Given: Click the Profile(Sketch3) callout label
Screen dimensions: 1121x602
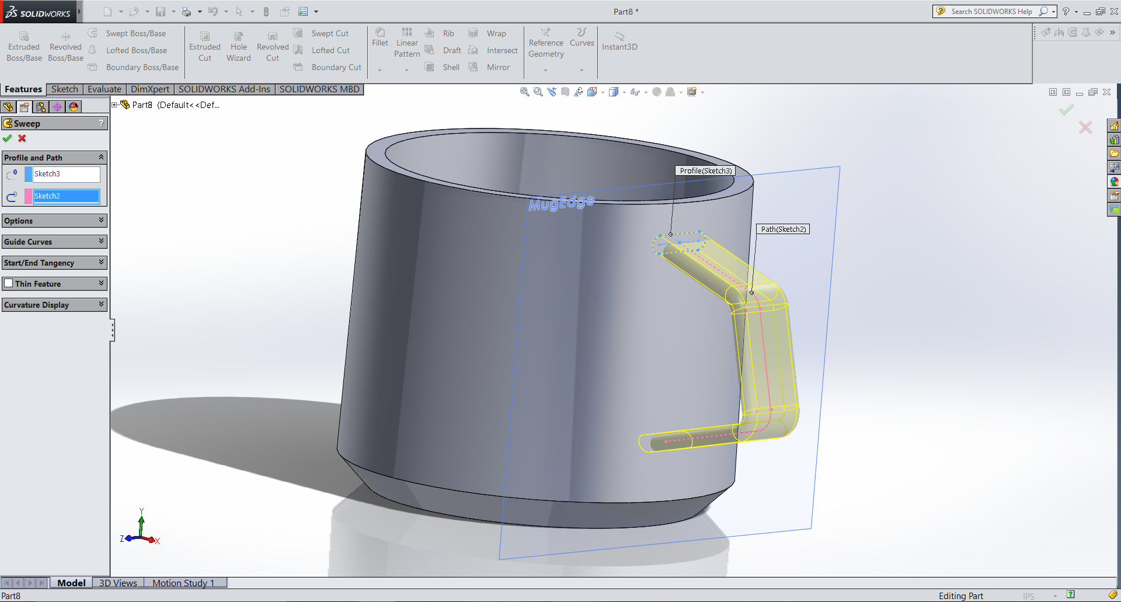Looking at the screenshot, I should tap(705, 170).
